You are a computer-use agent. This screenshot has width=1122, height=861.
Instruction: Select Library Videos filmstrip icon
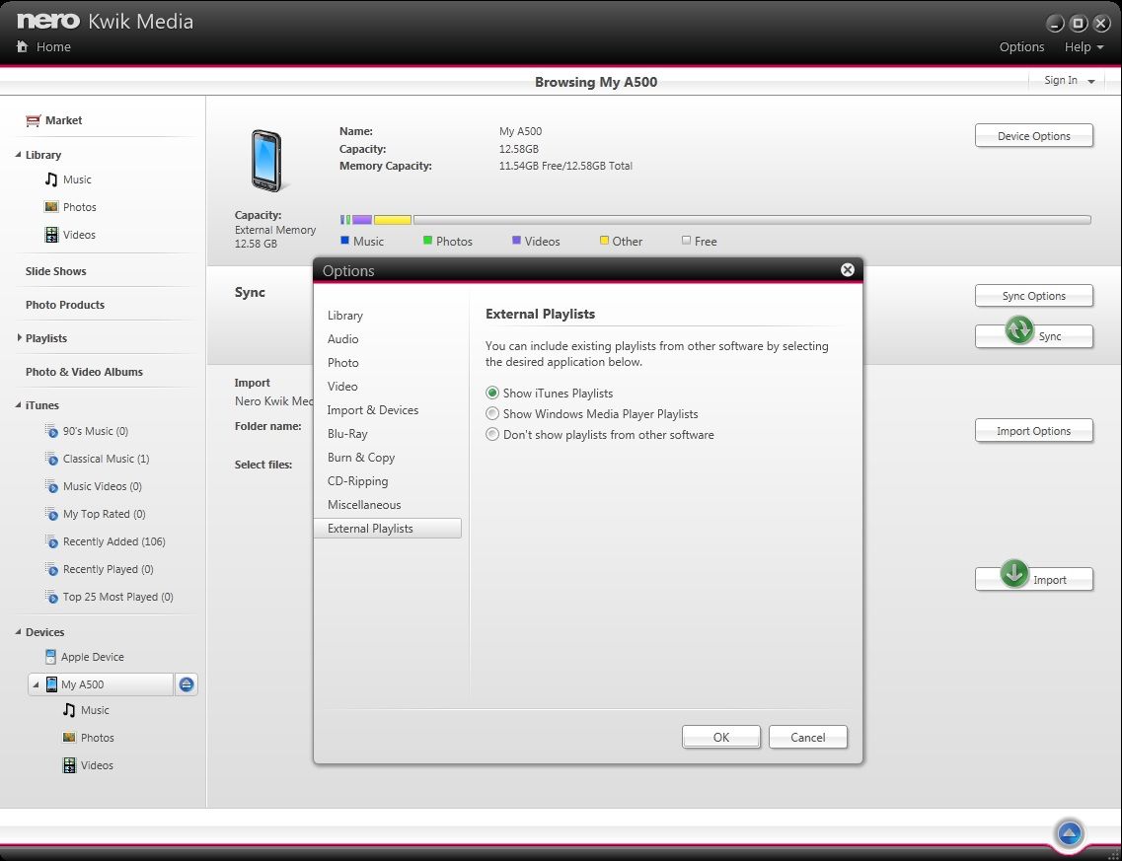50,235
